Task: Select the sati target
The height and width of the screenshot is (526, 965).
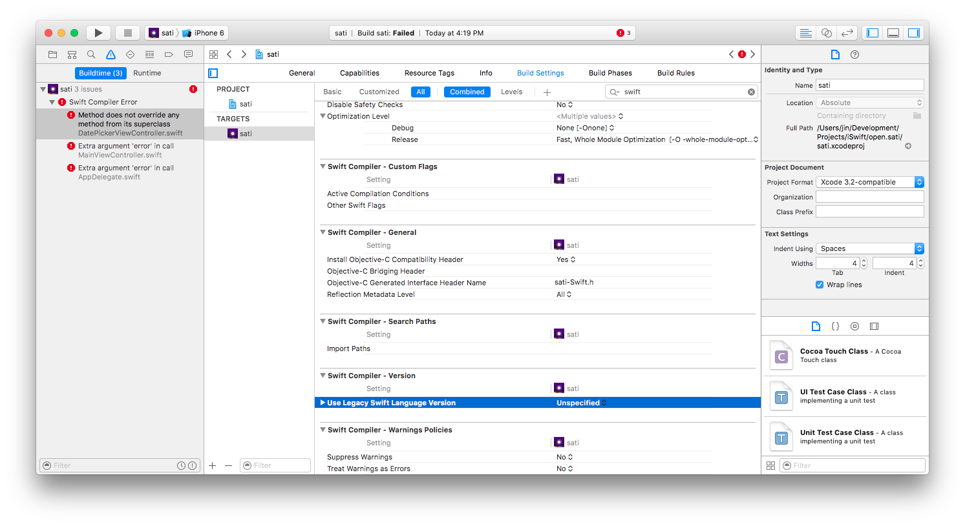Action: [x=259, y=134]
